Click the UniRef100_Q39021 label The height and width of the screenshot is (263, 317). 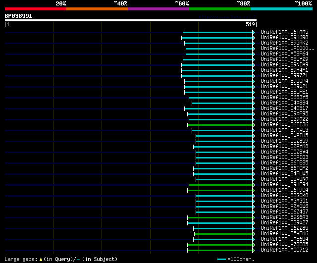[x=284, y=87]
